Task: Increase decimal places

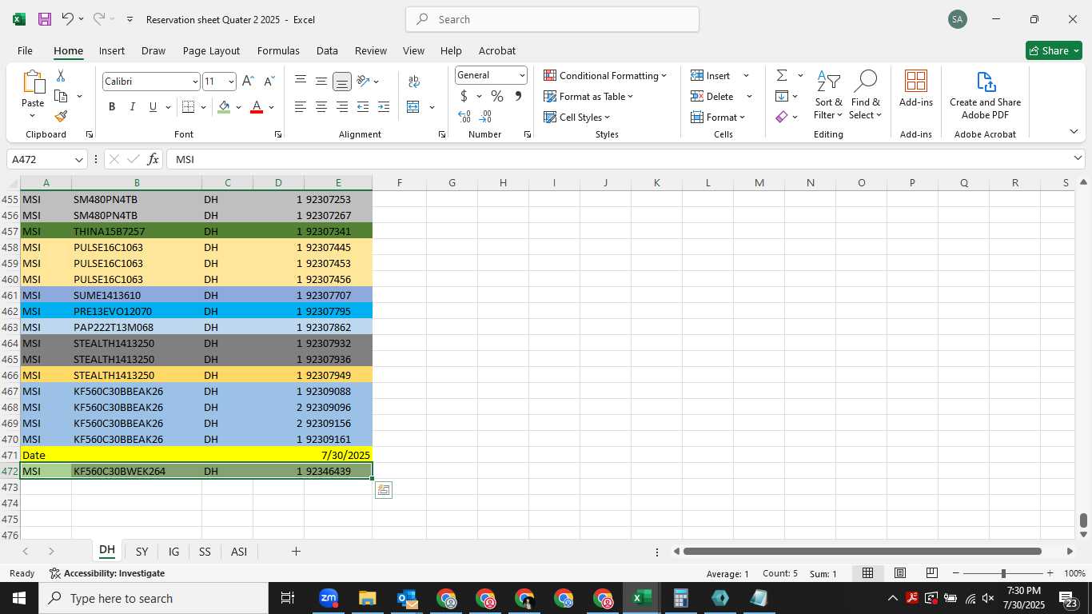Action: pos(464,117)
